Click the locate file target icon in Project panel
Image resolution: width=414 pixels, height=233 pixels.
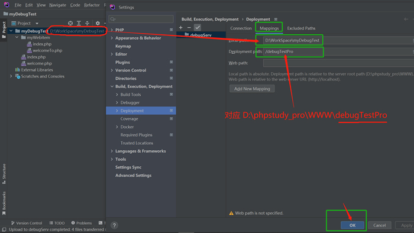pos(70,23)
